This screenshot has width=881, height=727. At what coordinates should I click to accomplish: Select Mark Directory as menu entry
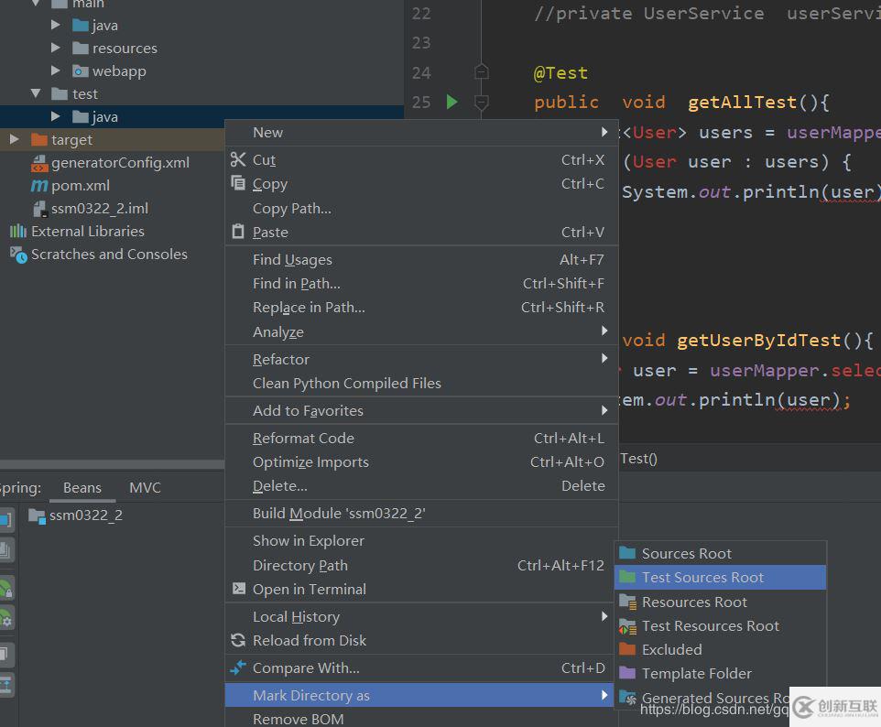pos(419,695)
